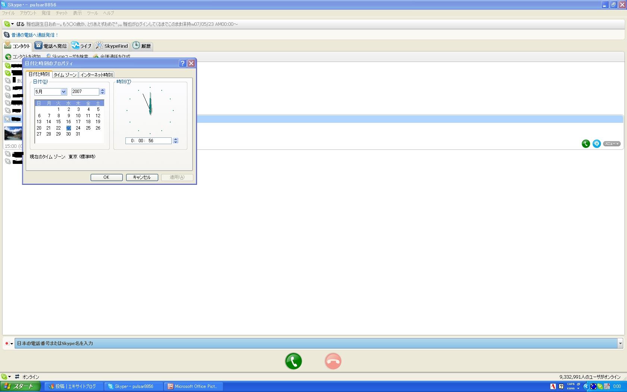627x392 pixels.
Task: Open the 履歴 history tab
Action: pos(142,46)
